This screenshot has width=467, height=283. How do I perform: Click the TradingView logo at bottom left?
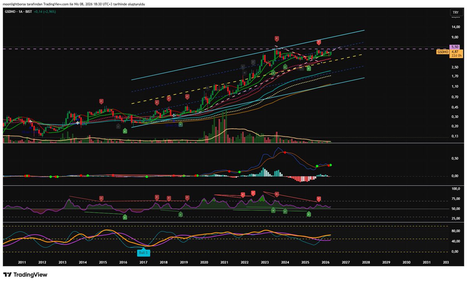click(25, 274)
